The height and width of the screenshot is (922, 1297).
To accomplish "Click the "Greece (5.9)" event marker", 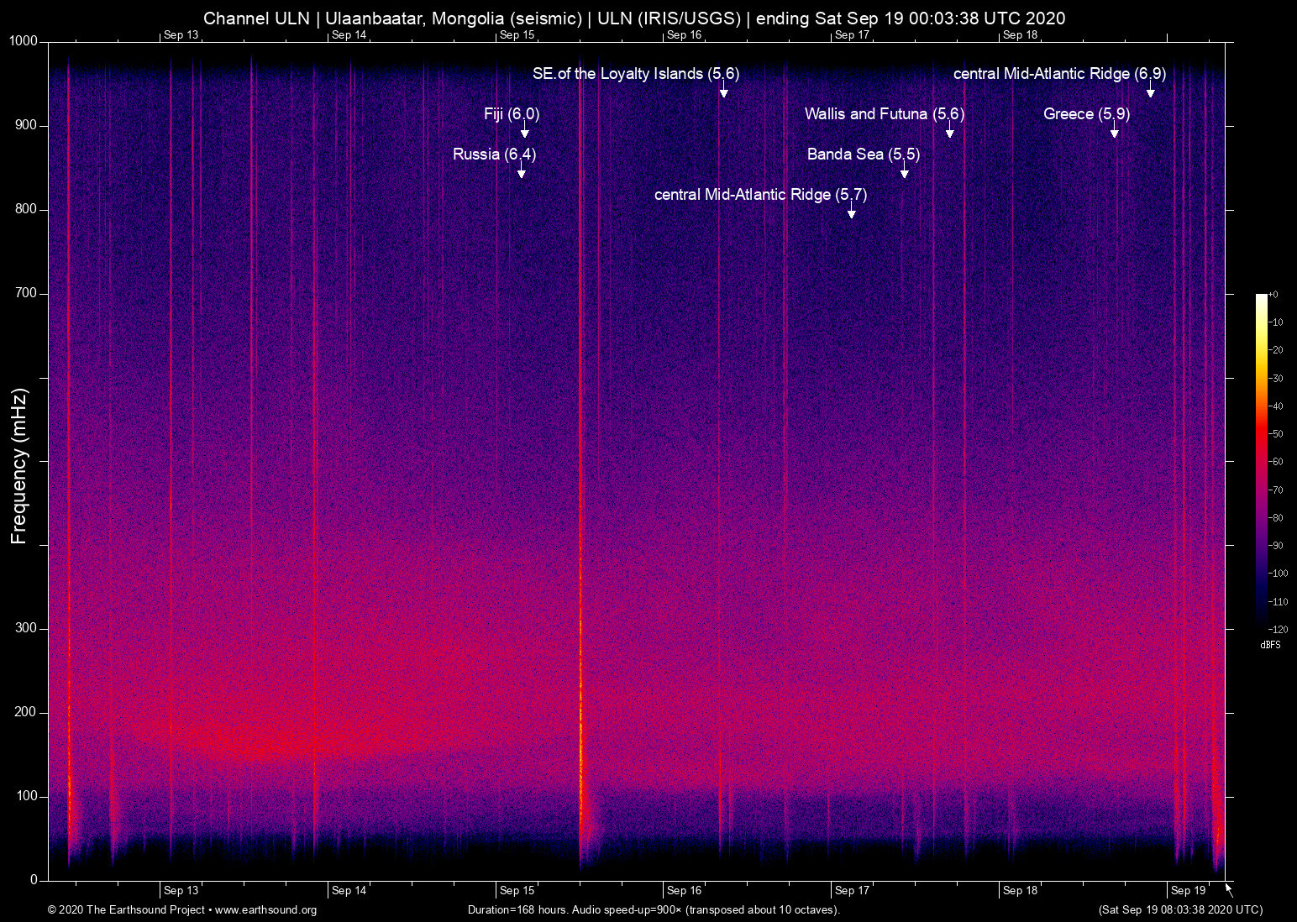I will coord(1088,114).
